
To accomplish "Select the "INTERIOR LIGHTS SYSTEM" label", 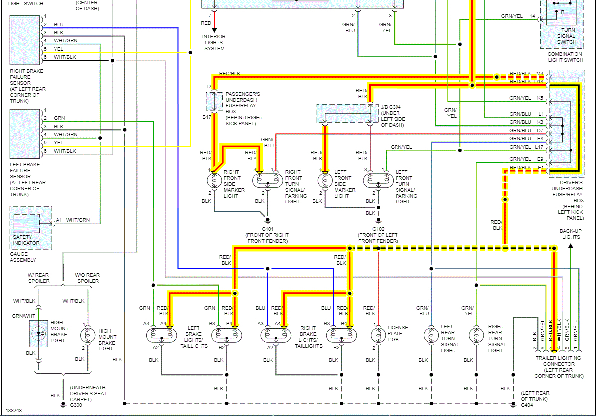I will tap(214, 42).
